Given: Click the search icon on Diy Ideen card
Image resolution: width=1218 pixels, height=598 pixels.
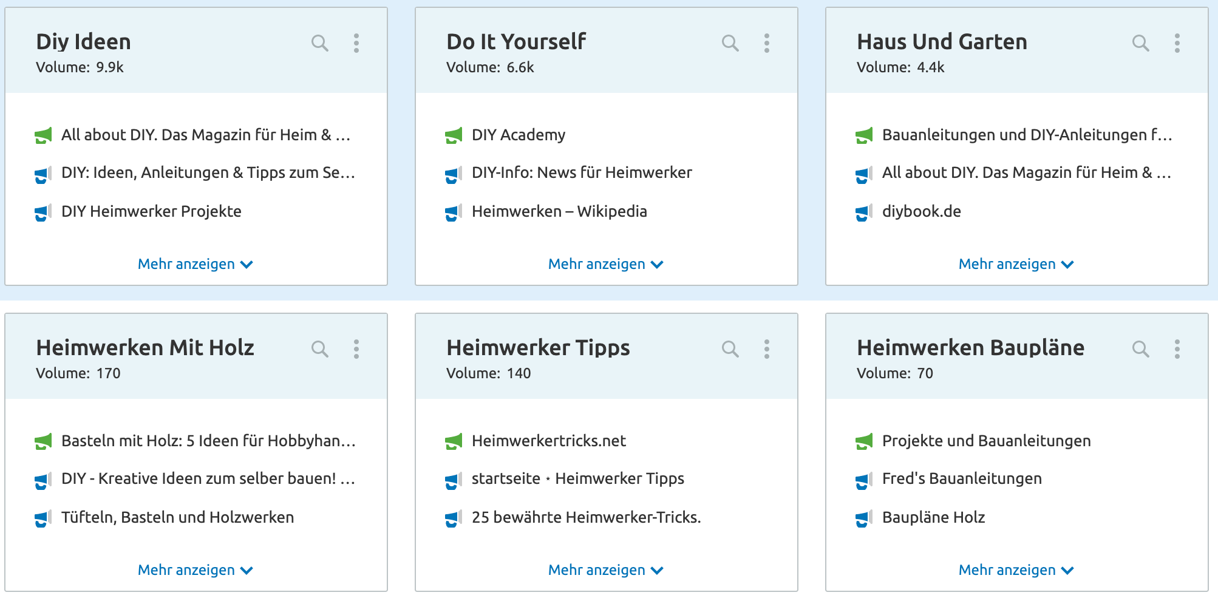Looking at the screenshot, I should point(320,43).
